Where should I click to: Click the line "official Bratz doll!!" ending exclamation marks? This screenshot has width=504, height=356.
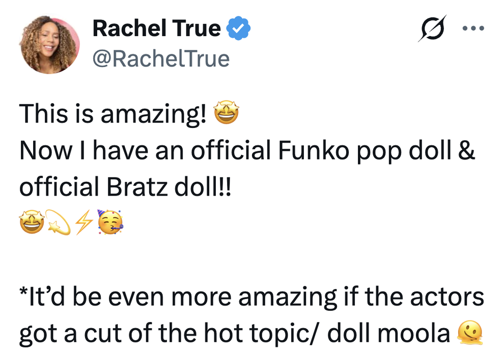pos(225,187)
